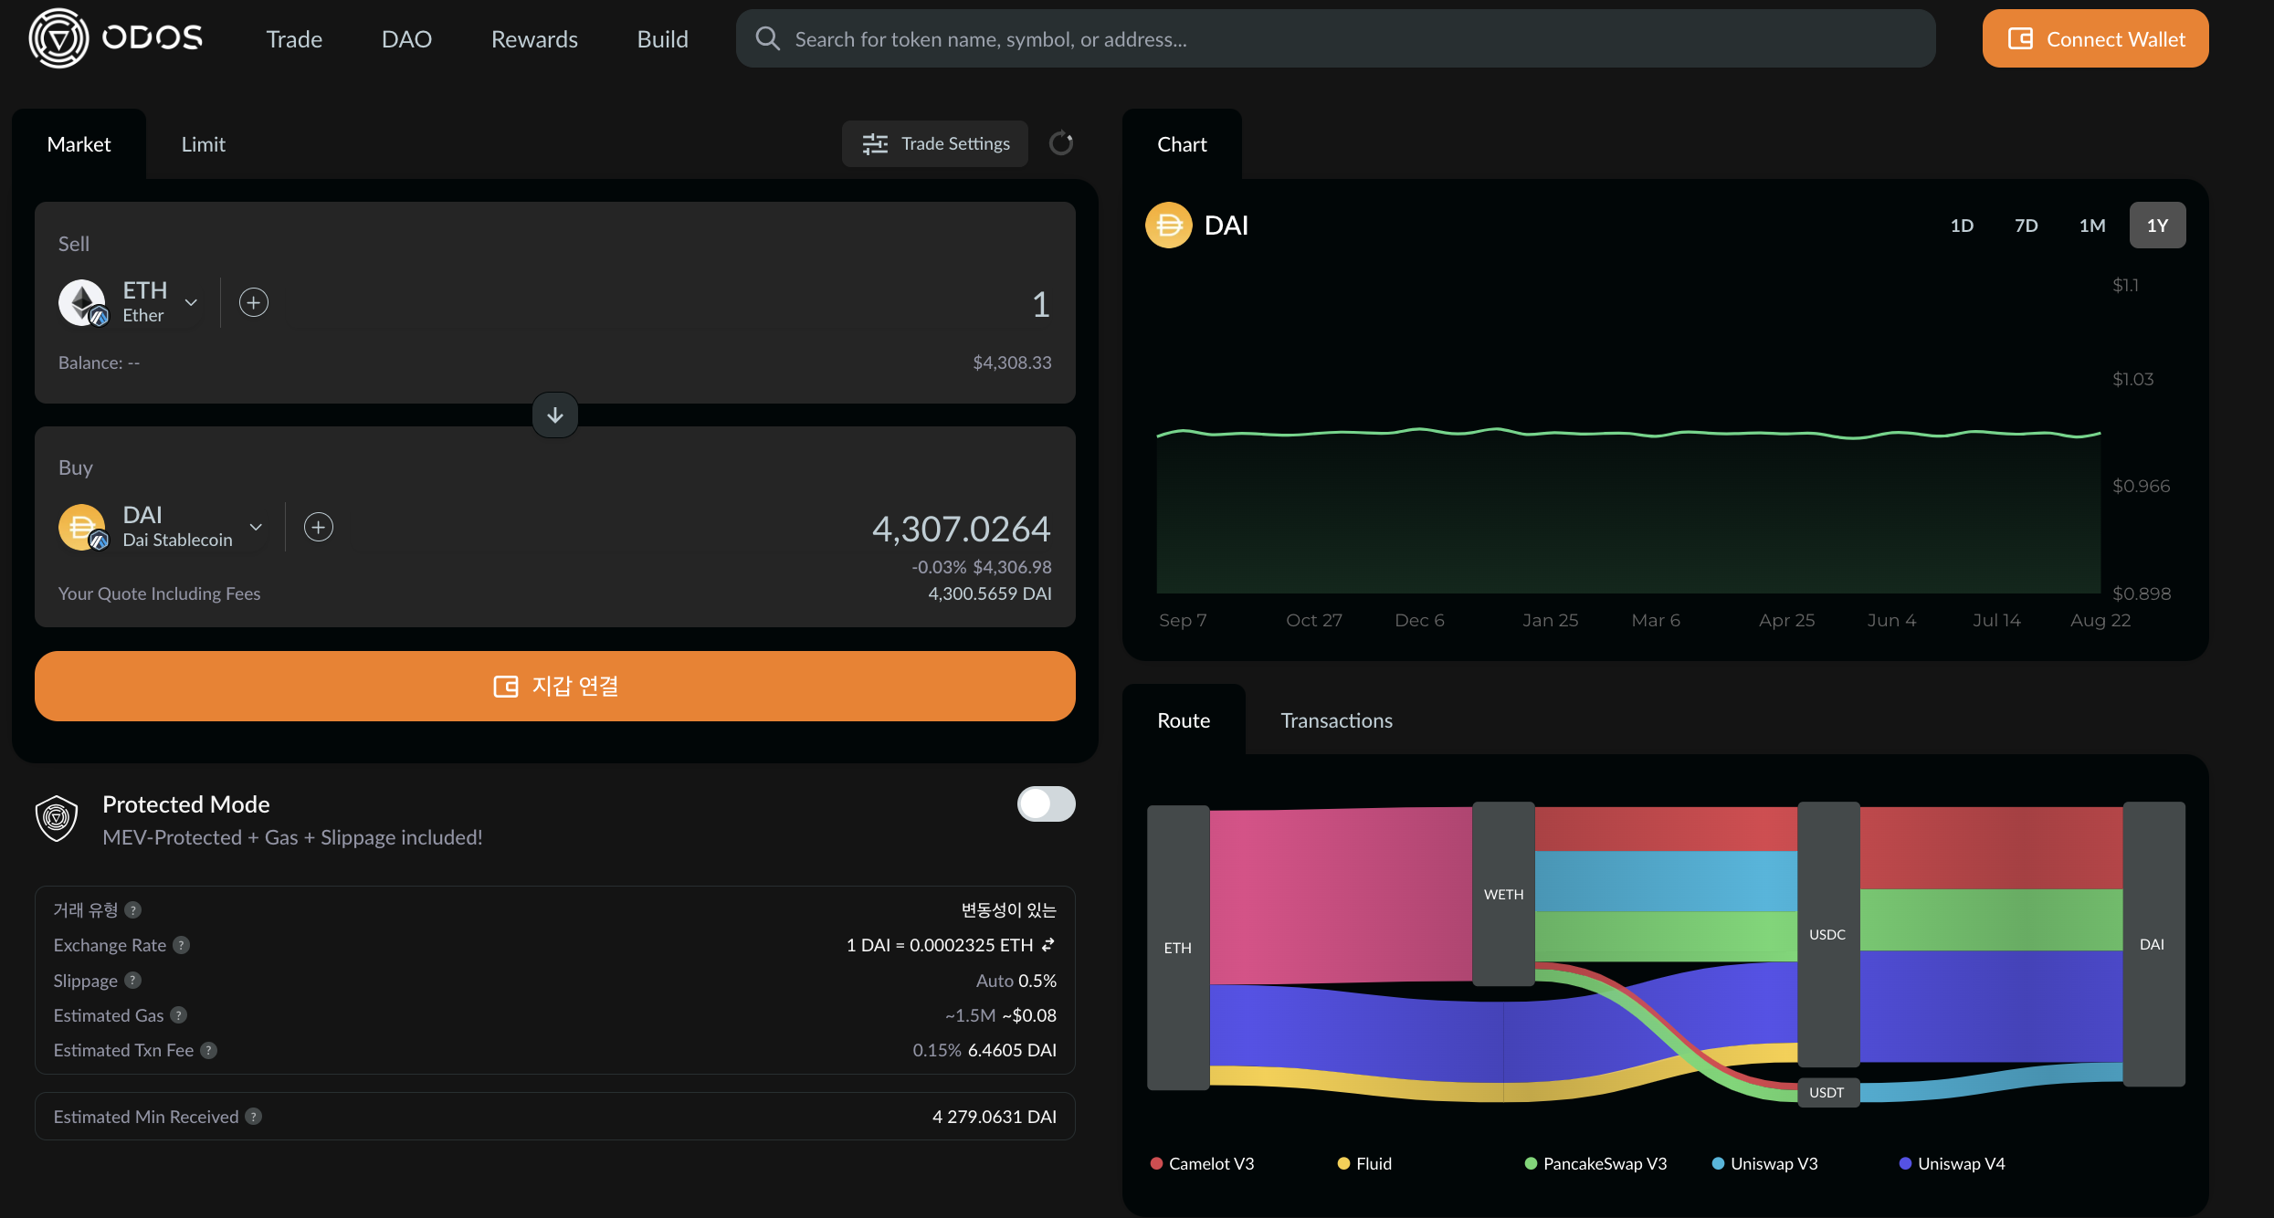The width and height of the screenshot is (2274, 1218).
Task: Click Fluid yellow legend swatch
Action: [1343, 1163]
